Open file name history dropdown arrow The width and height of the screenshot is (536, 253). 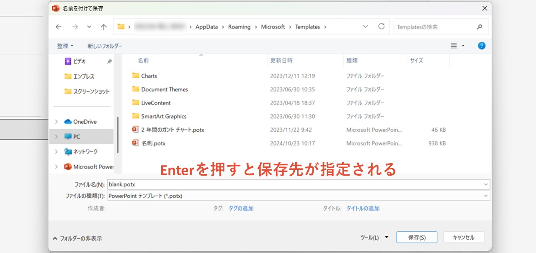click(x=486, y=184)
